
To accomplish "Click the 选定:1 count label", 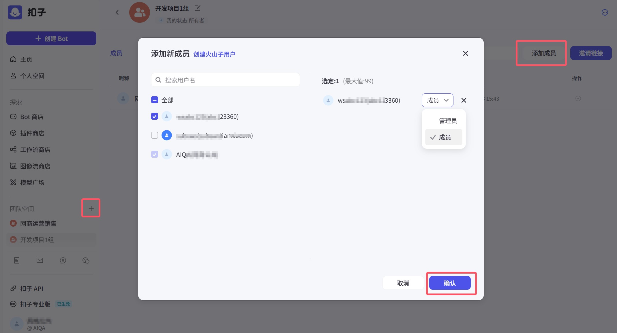I will [x=330, y=81].
